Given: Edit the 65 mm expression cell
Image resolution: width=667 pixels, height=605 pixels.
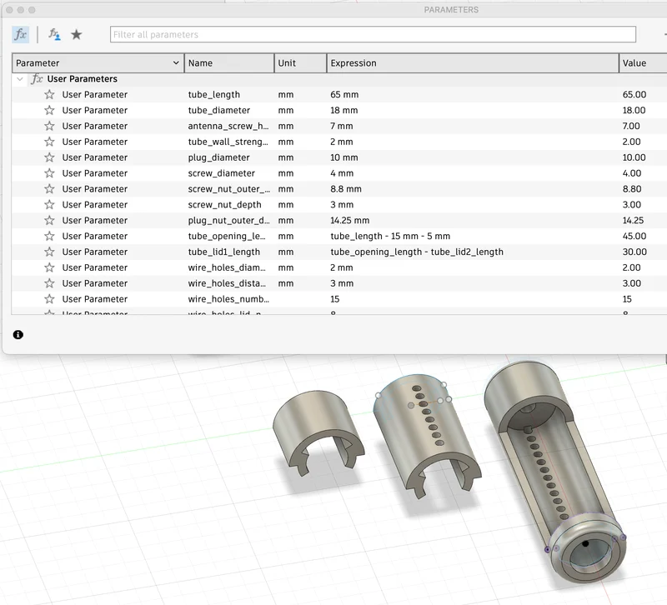Looking at the screenshot, I should click(344, 94).
